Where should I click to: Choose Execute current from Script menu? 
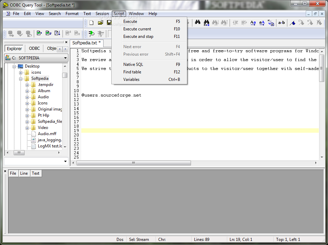pyautogui.click(x=149, y=29)
